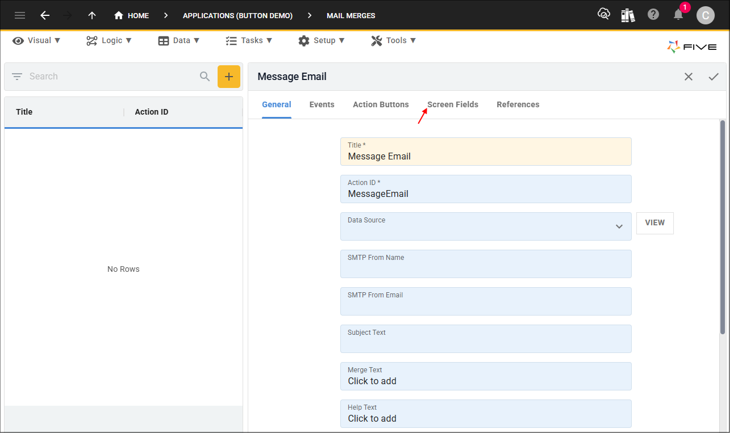
Task: Click the SMTP From Email field
Action: (x=486, y=301)
